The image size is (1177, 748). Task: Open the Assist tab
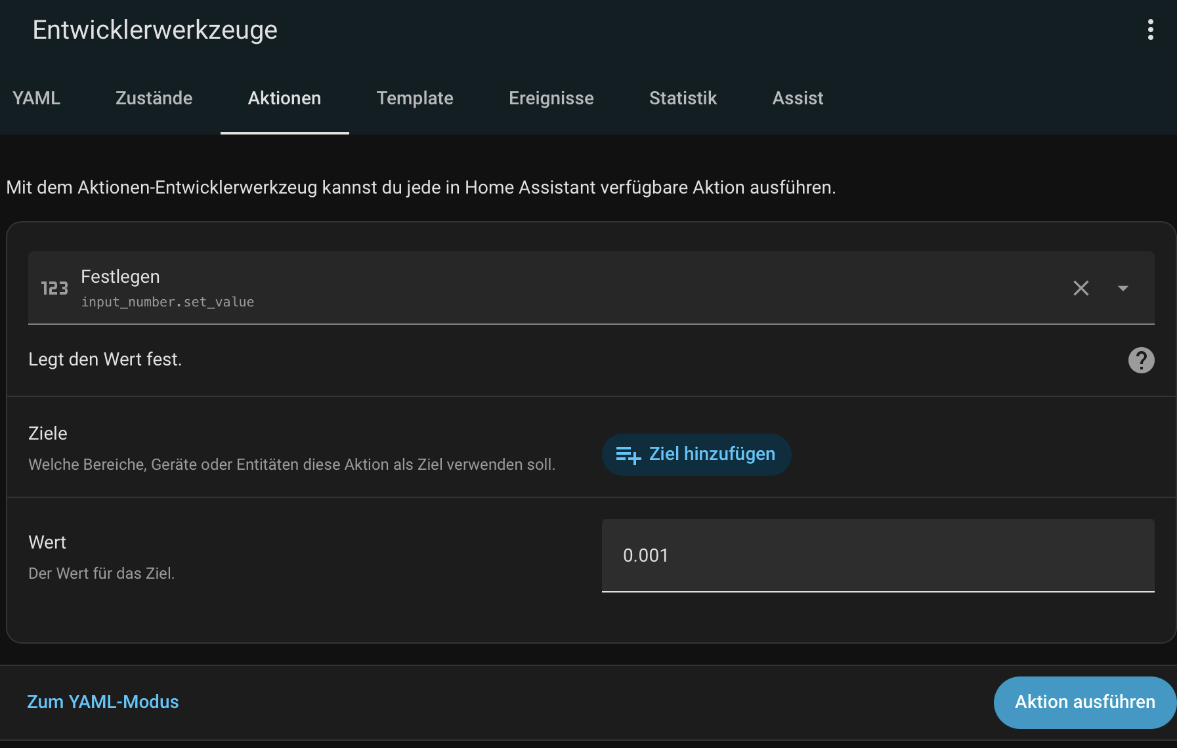797,98
